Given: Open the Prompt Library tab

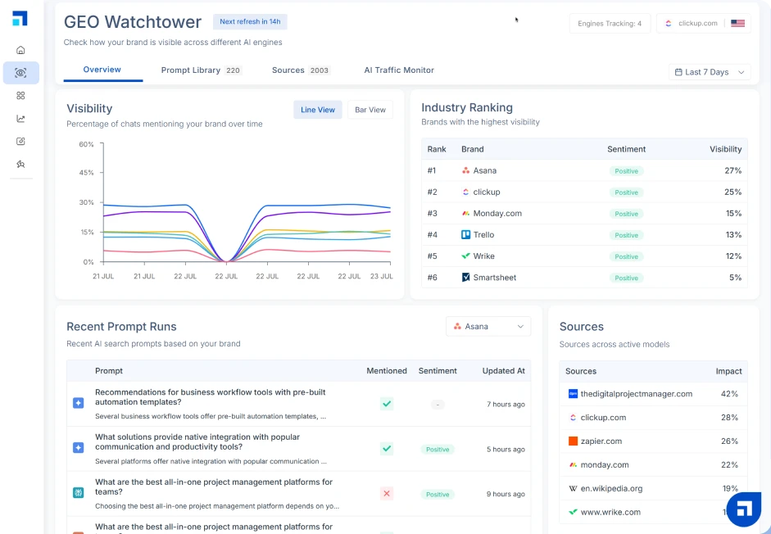Looking at the screenshot, I should (201, 70).
